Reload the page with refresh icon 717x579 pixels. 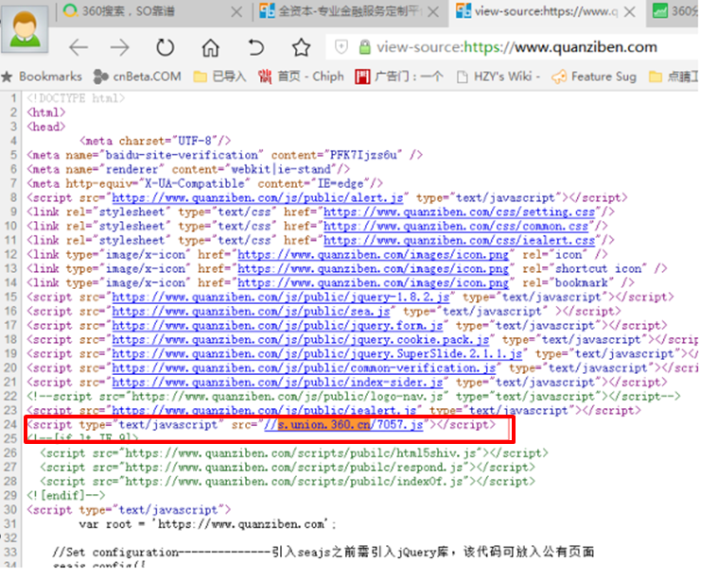(166, 47)
